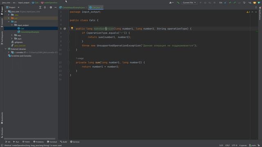The image size is (262, 147).
Task: Click the '1 usage' inlay hint above sum
Action: (80, 58)
